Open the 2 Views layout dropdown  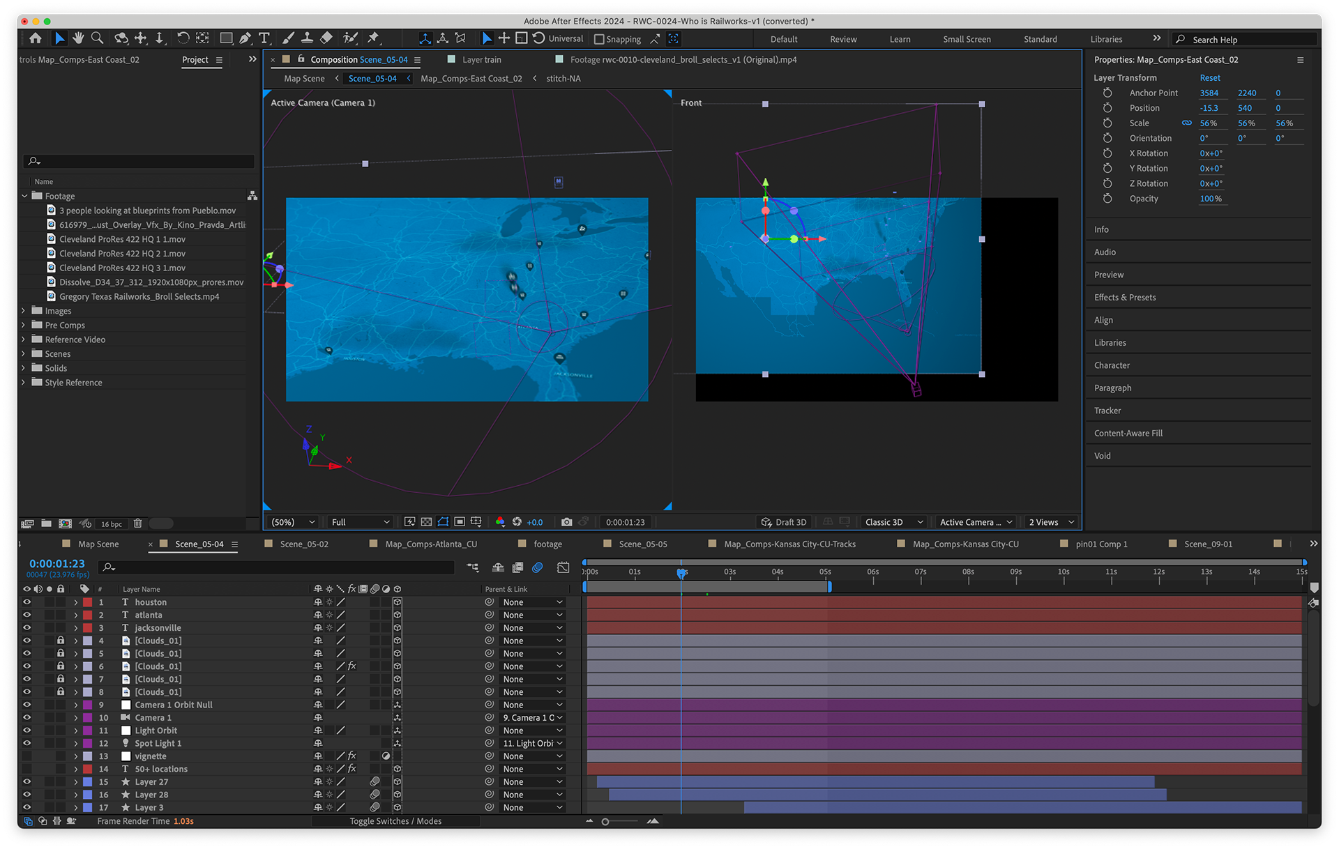pos(1052,522)
